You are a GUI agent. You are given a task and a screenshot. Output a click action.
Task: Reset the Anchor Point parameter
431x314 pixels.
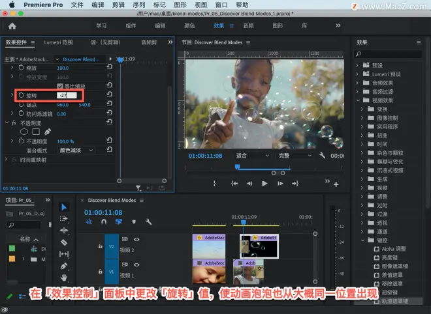pyautogui.click(x=110, y=104)
